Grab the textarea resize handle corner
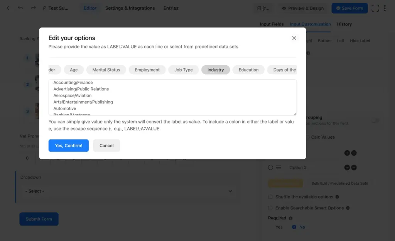 295,114
